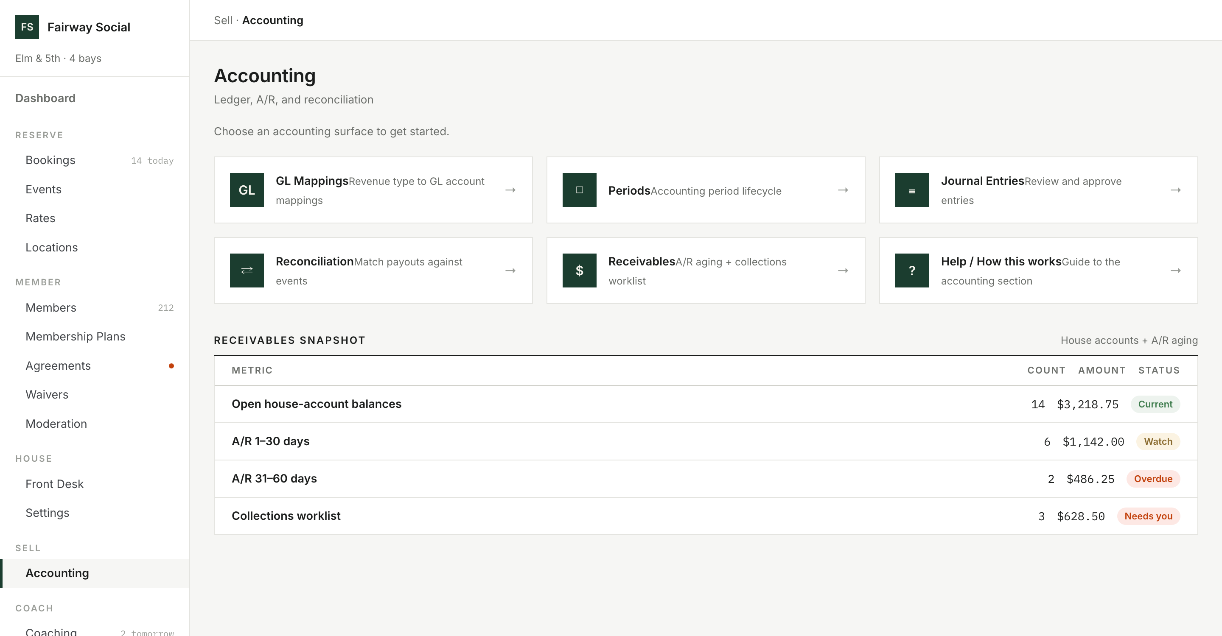Click the Help question mark icon
Viewport: 1222px width, 636px height.
tap(912, 270)
